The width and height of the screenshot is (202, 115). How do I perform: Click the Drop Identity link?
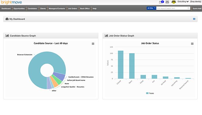coord(195,2)
